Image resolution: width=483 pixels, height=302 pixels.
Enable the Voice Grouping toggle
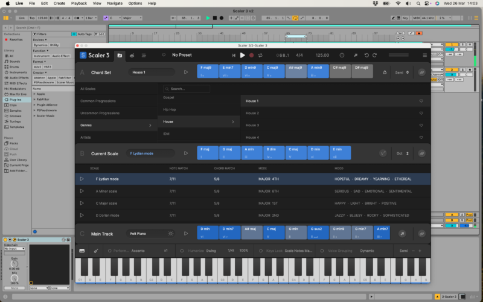322,251
